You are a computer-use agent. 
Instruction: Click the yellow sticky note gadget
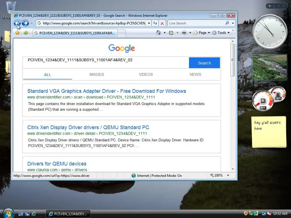pos(269,132)
